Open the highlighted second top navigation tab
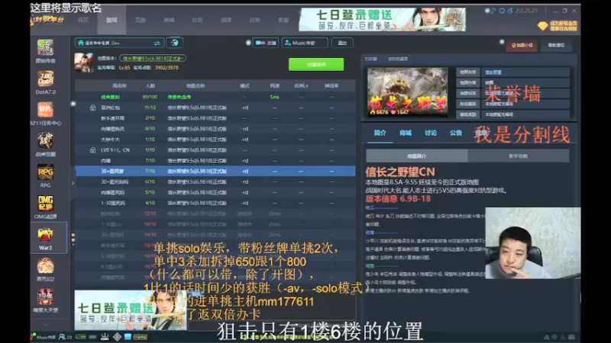This screenshot has height=343, width=611. click(x=112, y=21)
